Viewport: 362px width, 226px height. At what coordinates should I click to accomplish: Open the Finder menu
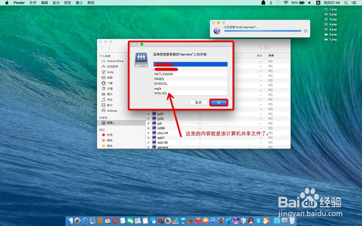tap(19, 3)
